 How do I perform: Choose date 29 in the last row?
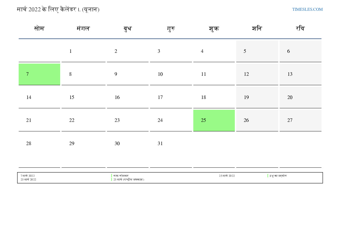[83, 150]
